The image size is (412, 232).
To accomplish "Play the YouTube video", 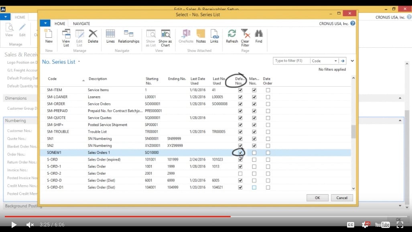I will pos(14,225).
